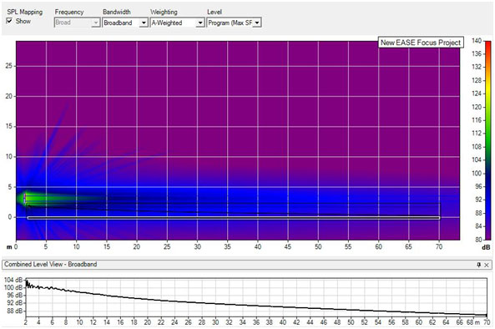Click the New EASE Focus Project label
The image size is (495, 329).
(x=421, y=43)
